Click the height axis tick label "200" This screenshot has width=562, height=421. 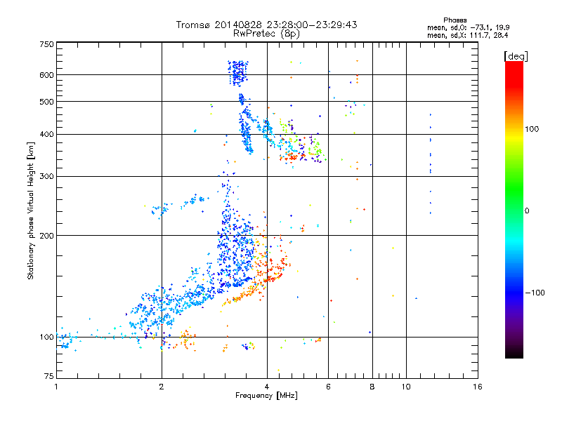[46, 236]
